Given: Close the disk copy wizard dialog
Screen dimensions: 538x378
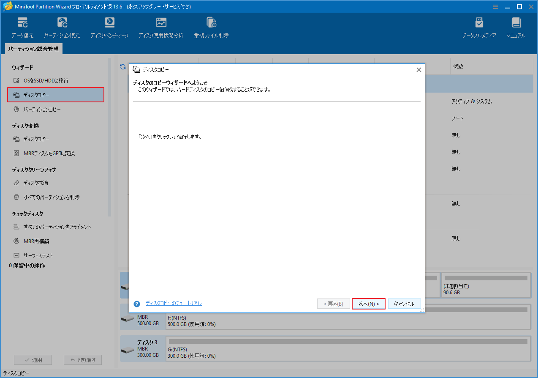Looking at the screenshot, I should [x=418, y=69].
